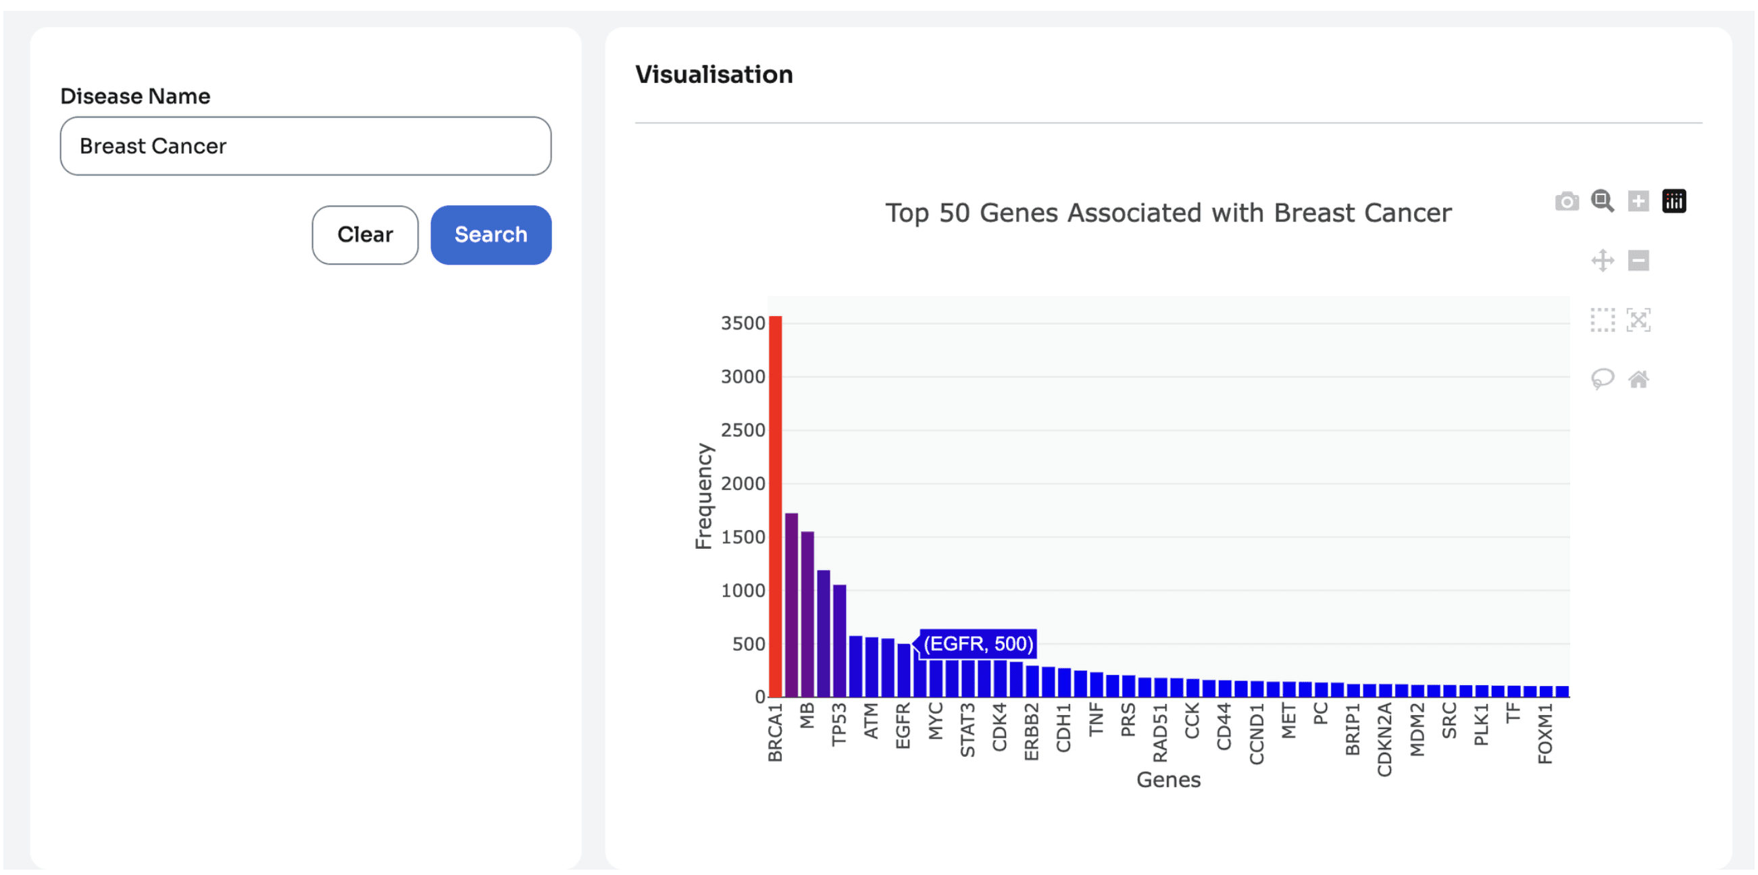This screenshot has width=1758, height=875.
Task: Click the Clear button
Action: point(365,234)
